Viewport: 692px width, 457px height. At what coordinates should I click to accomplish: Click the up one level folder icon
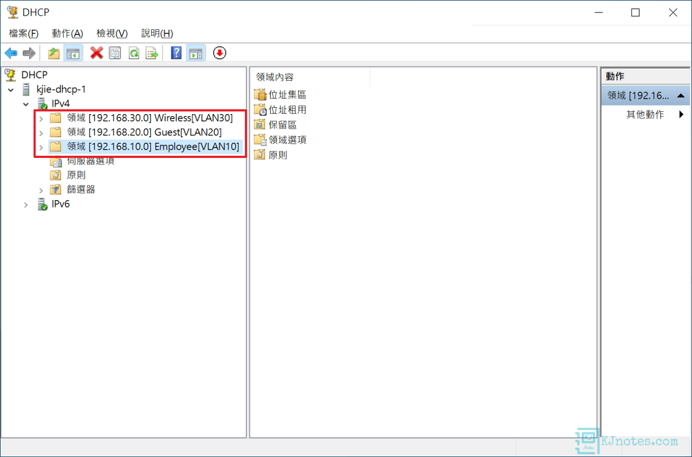[x=54, y=53]
